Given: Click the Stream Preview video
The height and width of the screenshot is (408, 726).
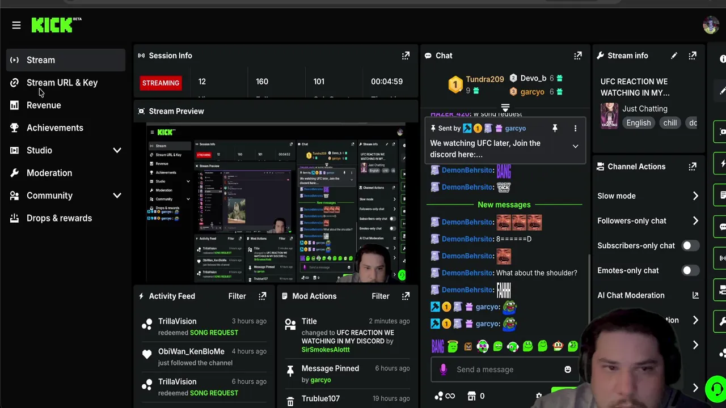Looking at the screenshot, I should click(276, 203).
